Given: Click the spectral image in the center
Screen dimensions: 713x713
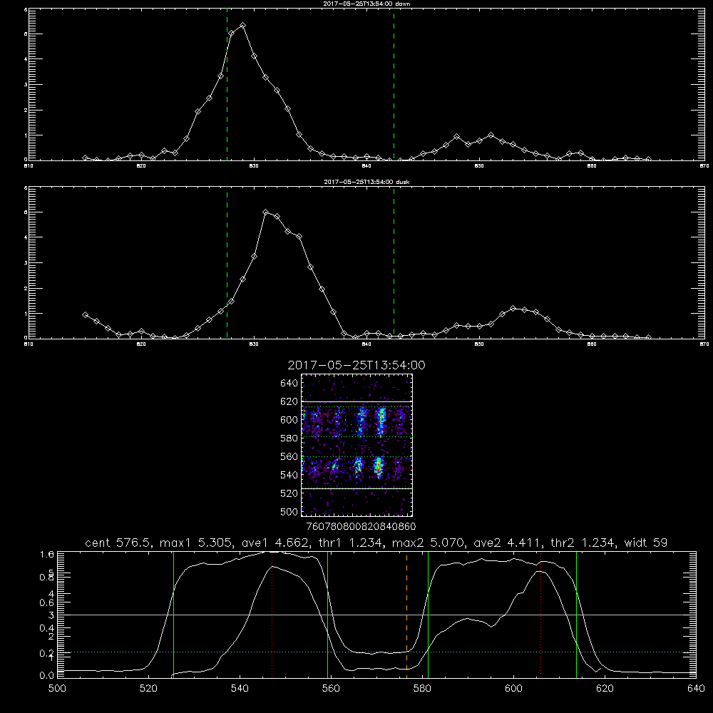Looking at the screenshot, I should click(356, 445).
